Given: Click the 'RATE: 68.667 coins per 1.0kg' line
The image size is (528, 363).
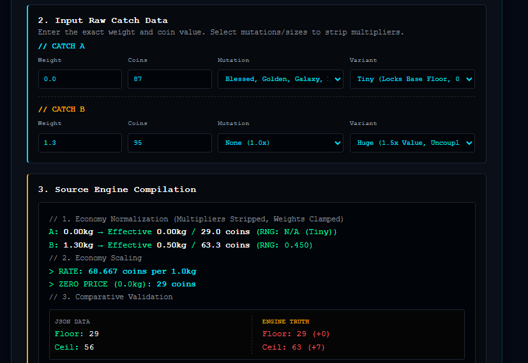Looking at the screenshot, I should click(x=123, y=271).
